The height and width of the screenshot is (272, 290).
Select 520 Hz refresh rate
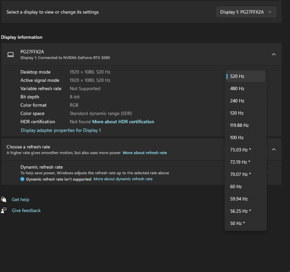pos(246,76)
